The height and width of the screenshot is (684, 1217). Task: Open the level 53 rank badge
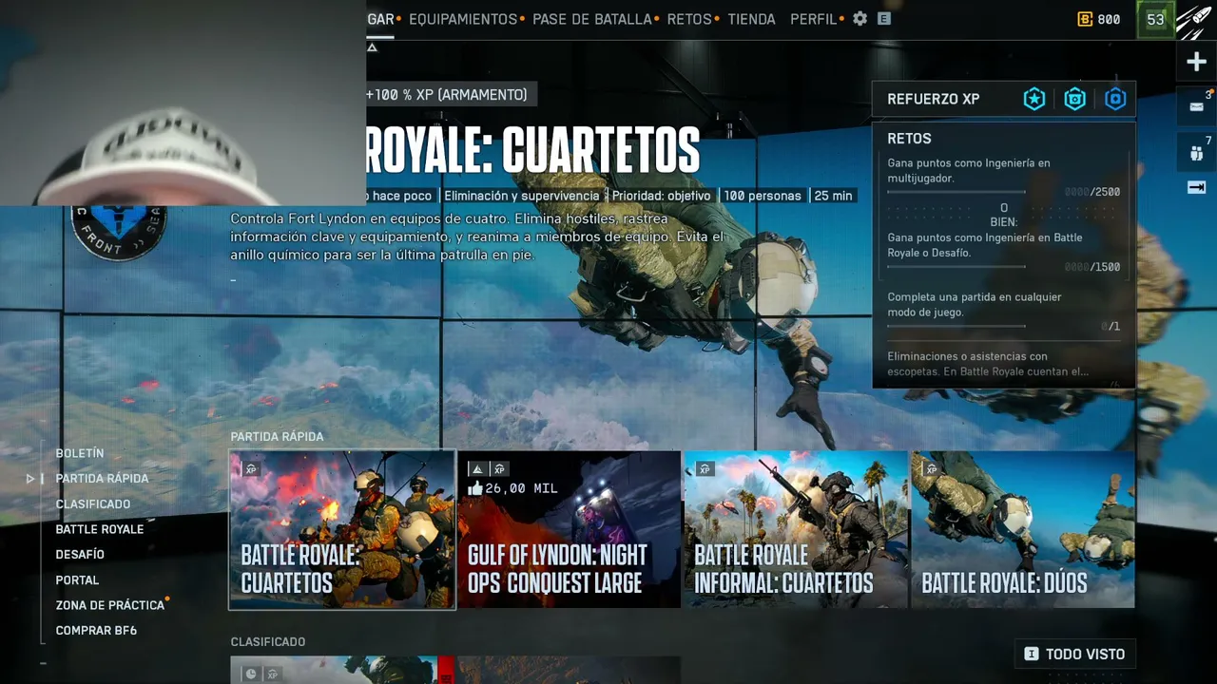pyautogui.click(x=1155, y=20)
